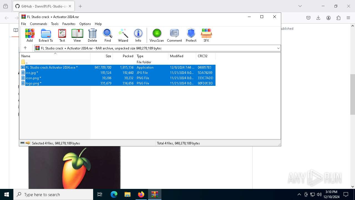
Task: Click the Delete trash can icon
Action: [x=92, y=35]
